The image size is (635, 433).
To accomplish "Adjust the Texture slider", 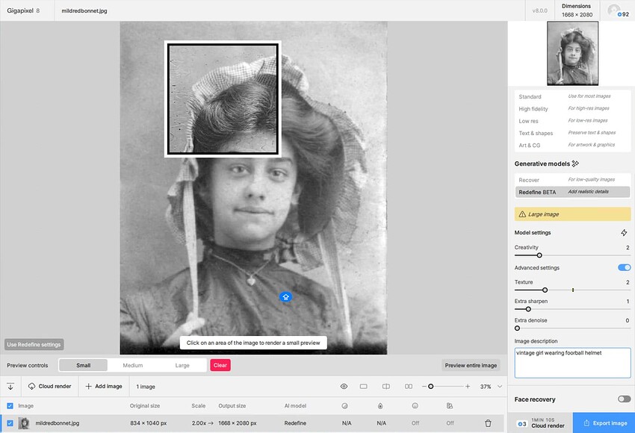I will [x=545, y=290].
